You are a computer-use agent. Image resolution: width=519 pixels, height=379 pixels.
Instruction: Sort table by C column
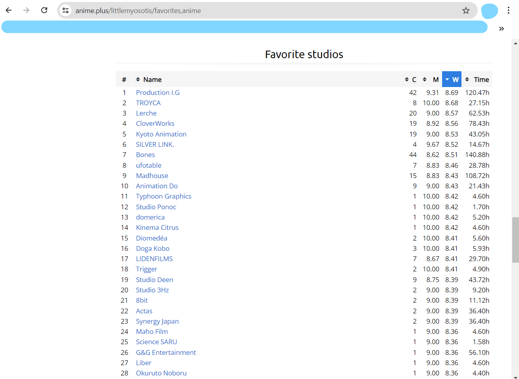[410, 80]
